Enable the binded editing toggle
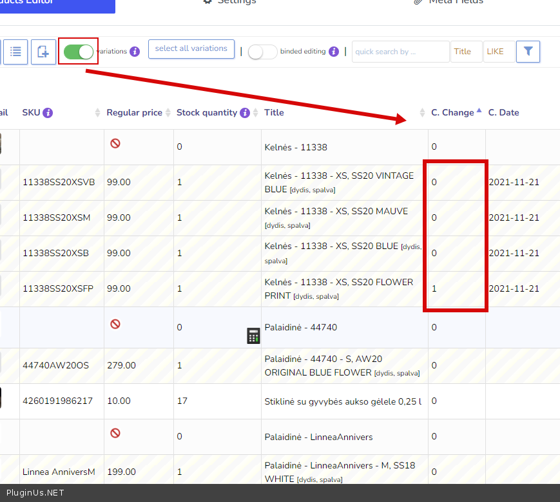This screenshot has height=502, width=560. tap(262, 52)
